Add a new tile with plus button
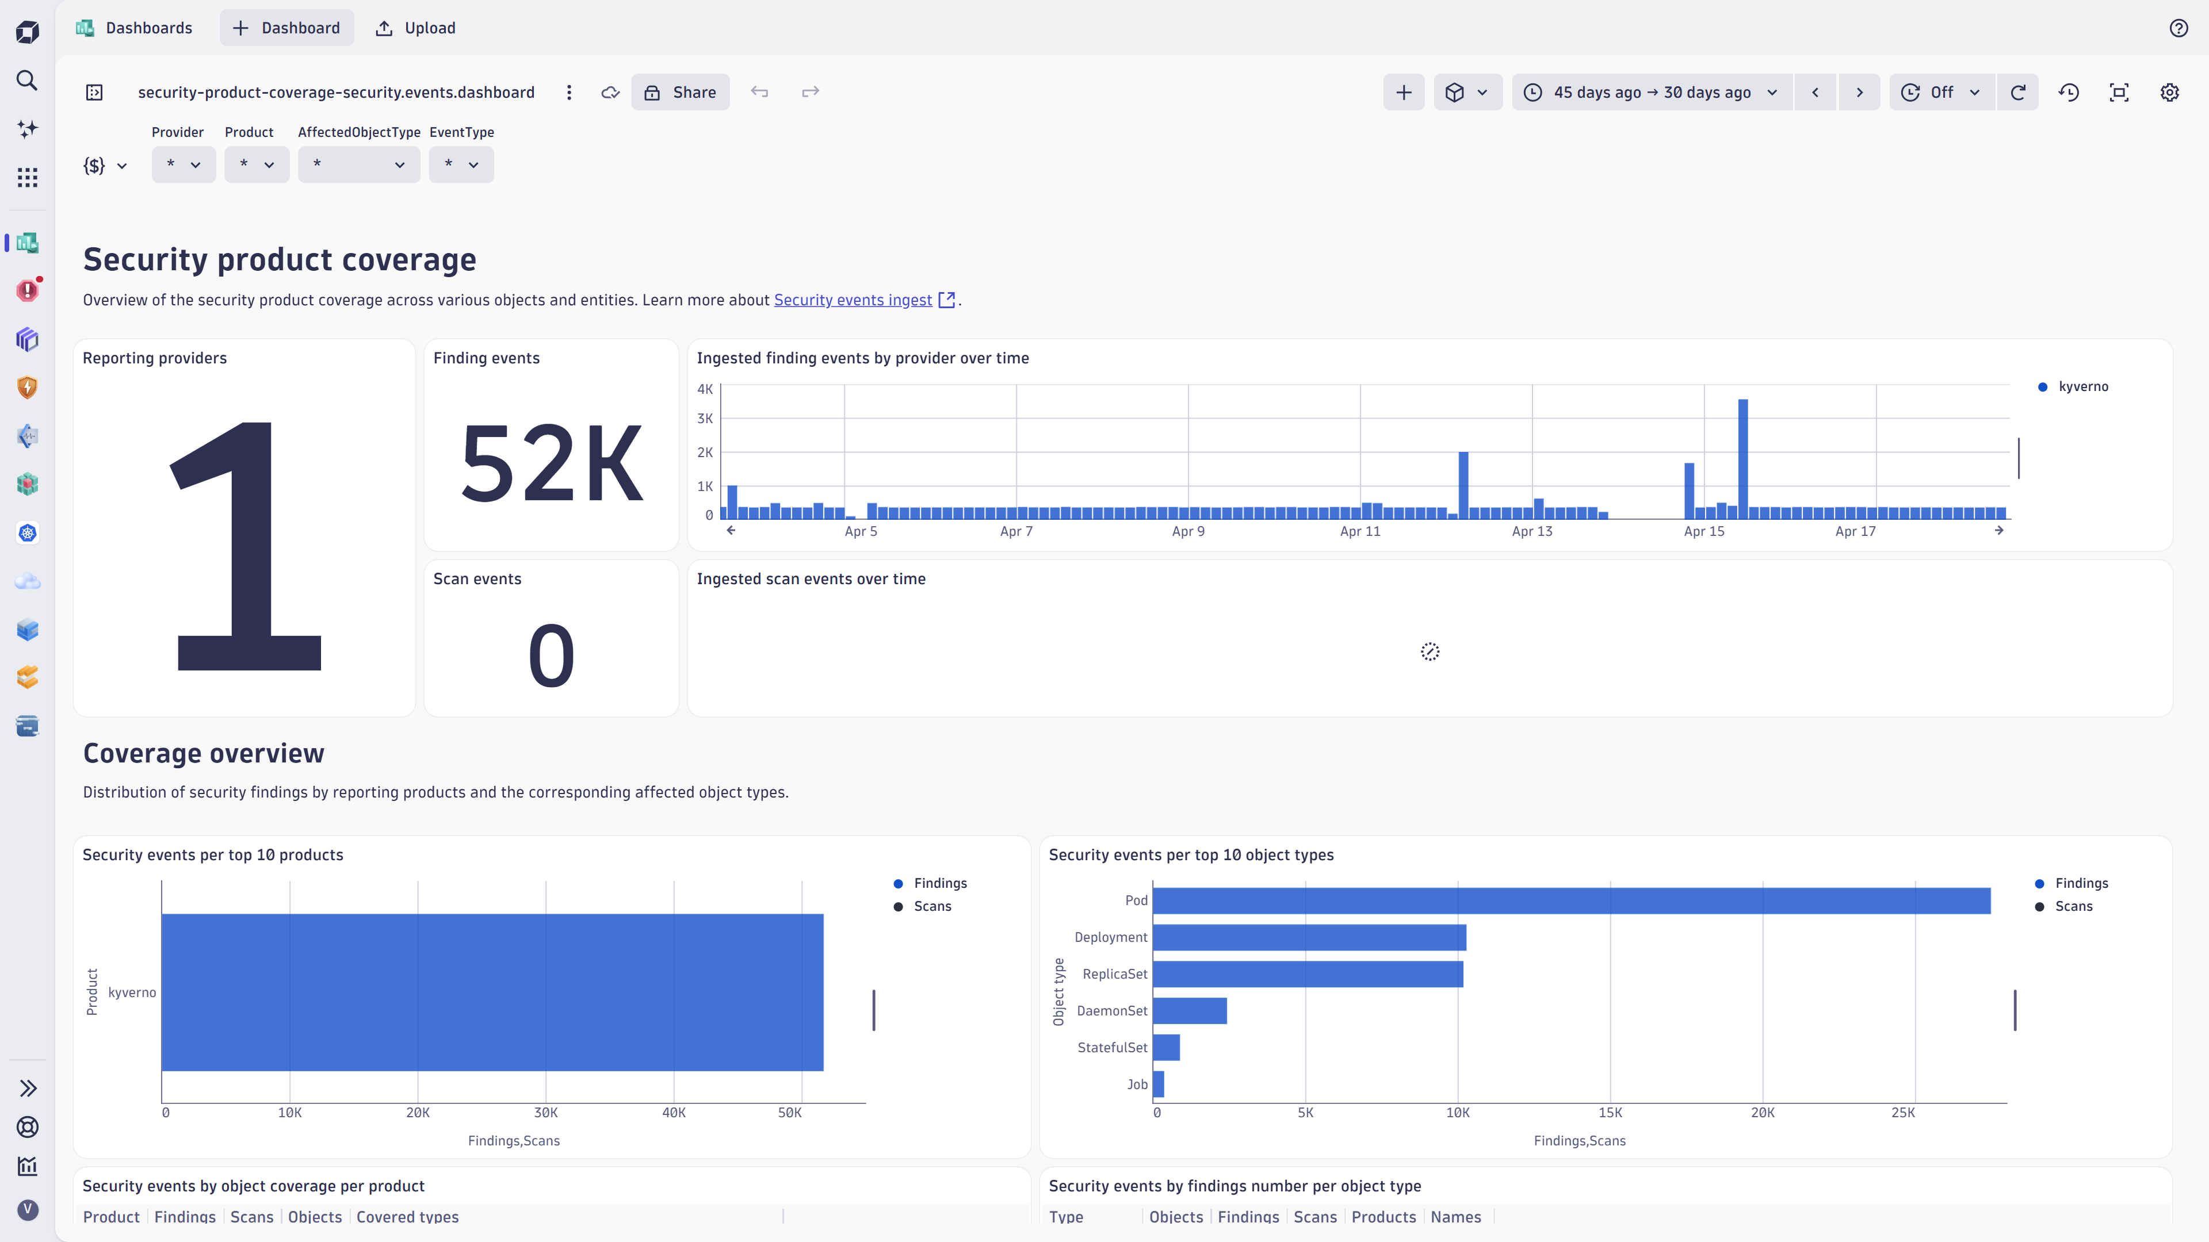 tap(1404, 93)
